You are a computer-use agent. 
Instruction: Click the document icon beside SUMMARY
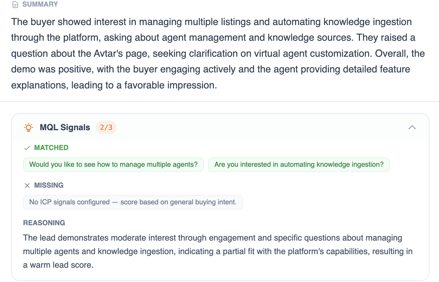15,5
